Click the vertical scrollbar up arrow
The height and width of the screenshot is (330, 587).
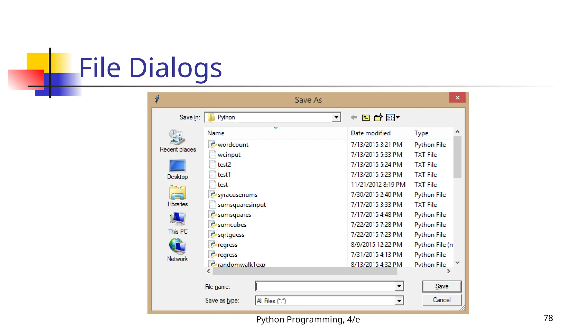pyautogui.click(x=457, y=132)
